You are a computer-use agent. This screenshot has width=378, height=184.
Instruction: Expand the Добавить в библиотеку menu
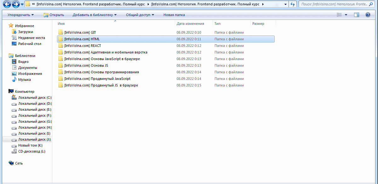pos(94,15)
